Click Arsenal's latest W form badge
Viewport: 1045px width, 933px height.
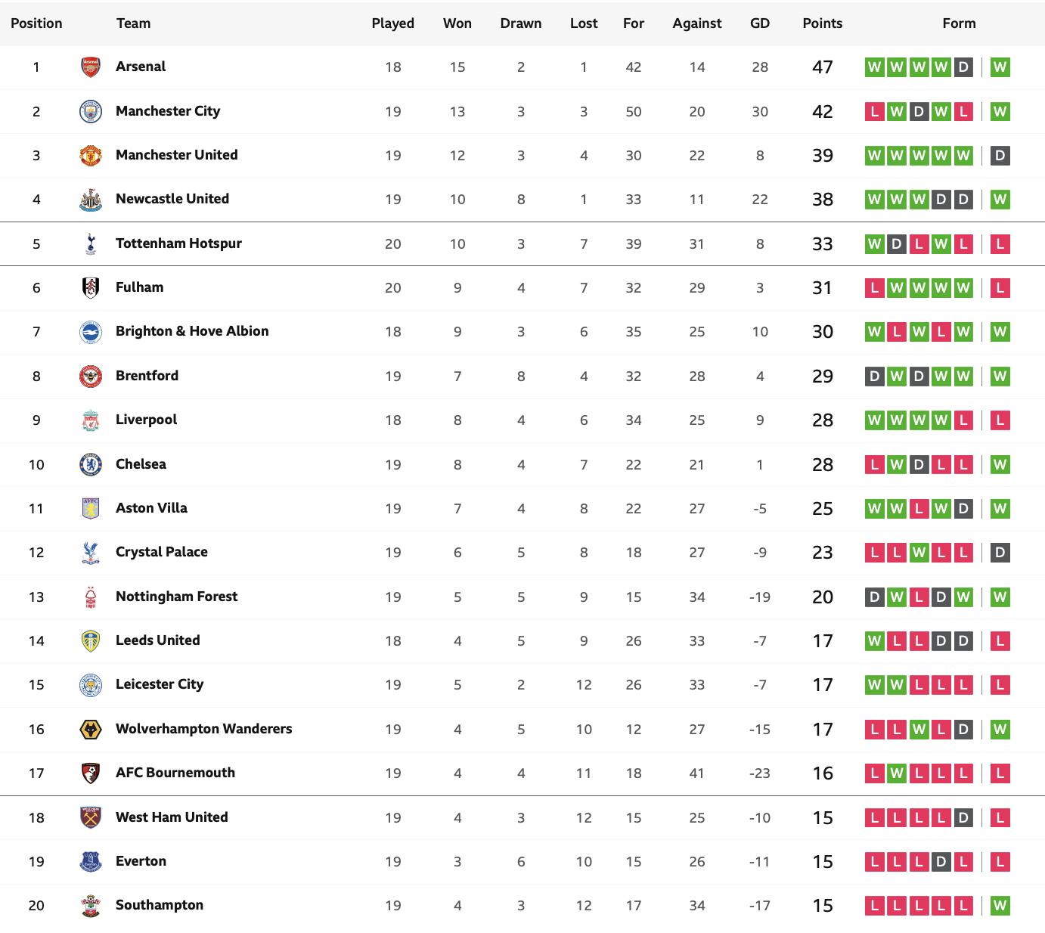[x=1000, y=67]
